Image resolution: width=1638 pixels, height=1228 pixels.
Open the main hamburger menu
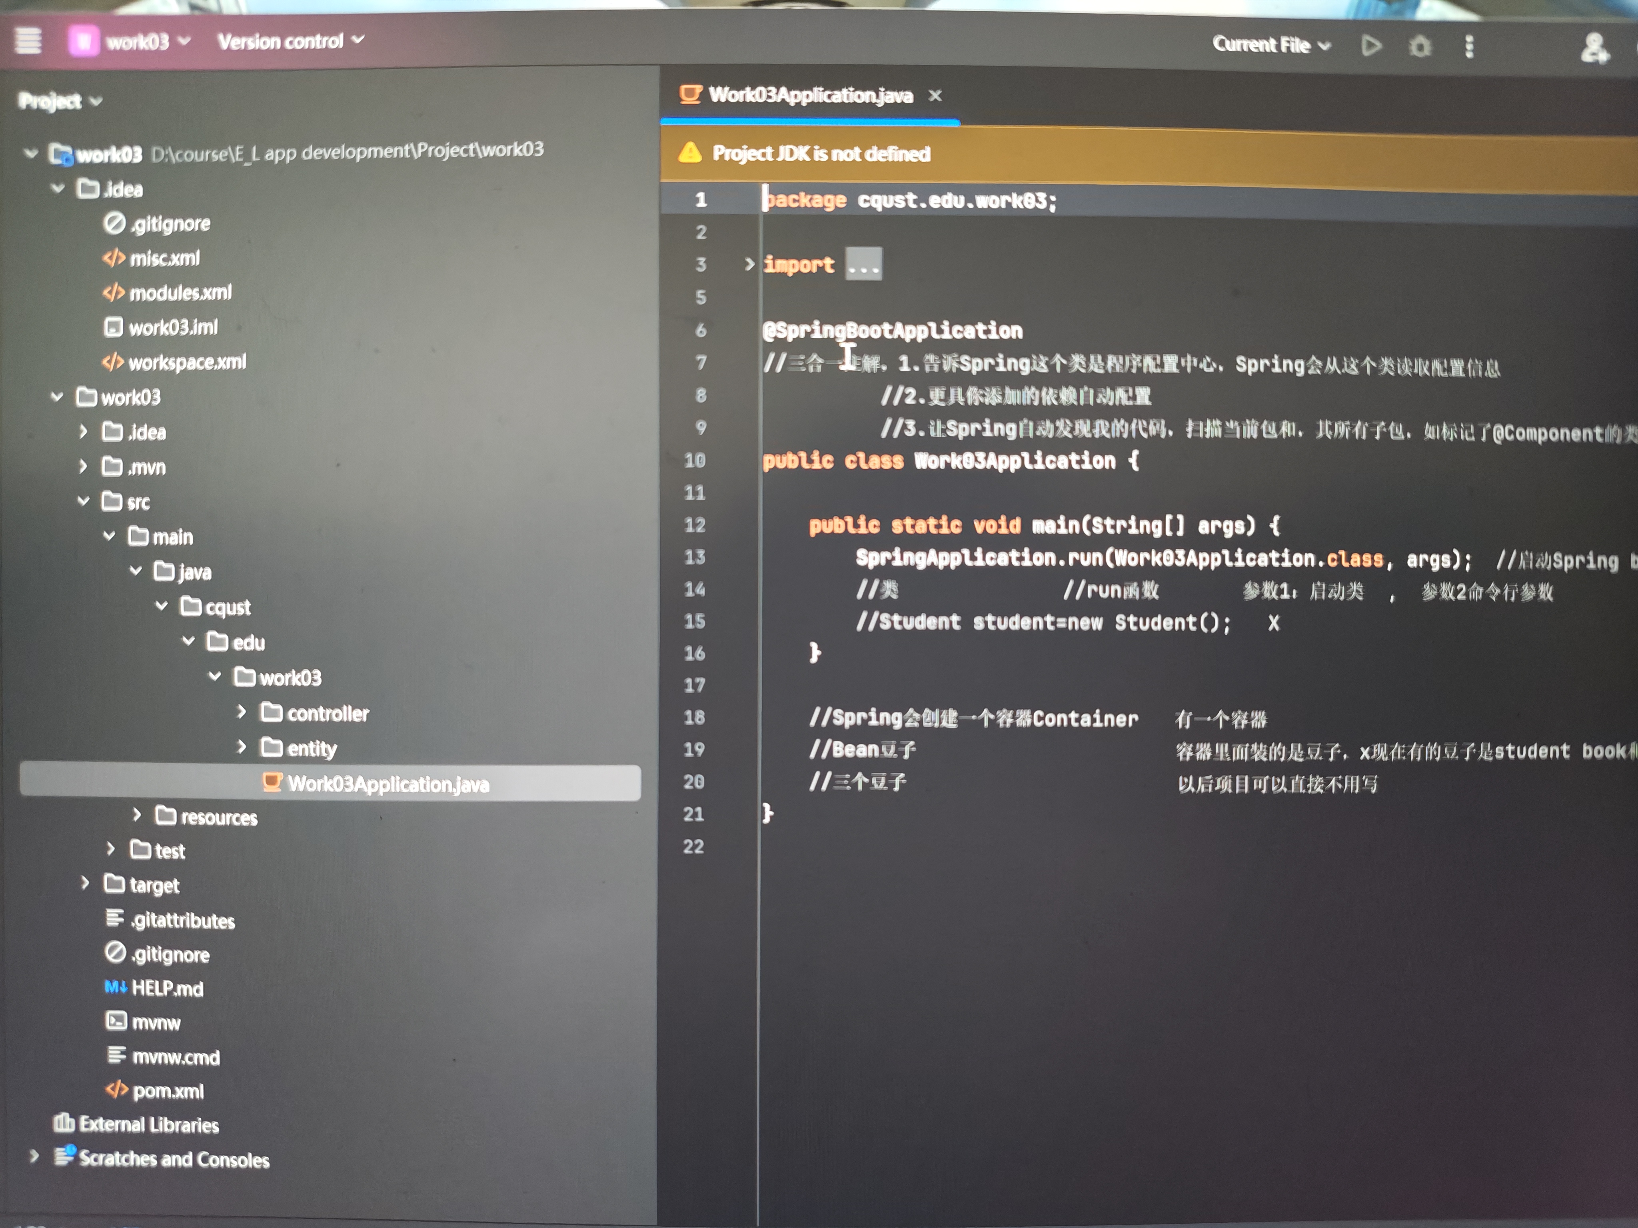(28, 40)
